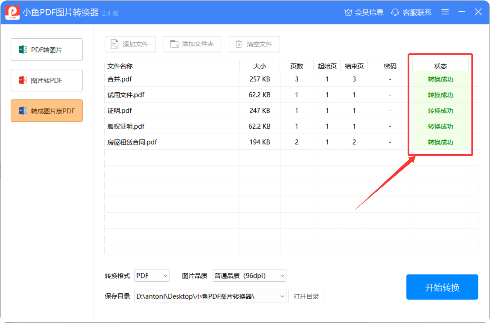The width and height of the screenshot is (490, 323).
Task: Click the PDF to image tab icon
Action: point(23,50)
